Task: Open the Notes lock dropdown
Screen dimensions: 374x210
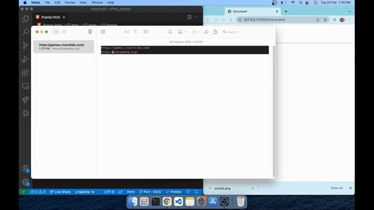Action: [x=196, y=32]
